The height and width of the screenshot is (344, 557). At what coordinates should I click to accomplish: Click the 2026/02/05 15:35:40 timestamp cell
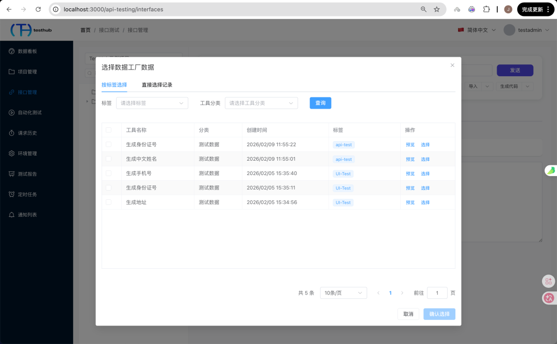pos(272,174)
